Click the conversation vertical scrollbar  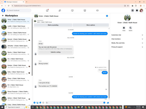click(x=109, y=79)
